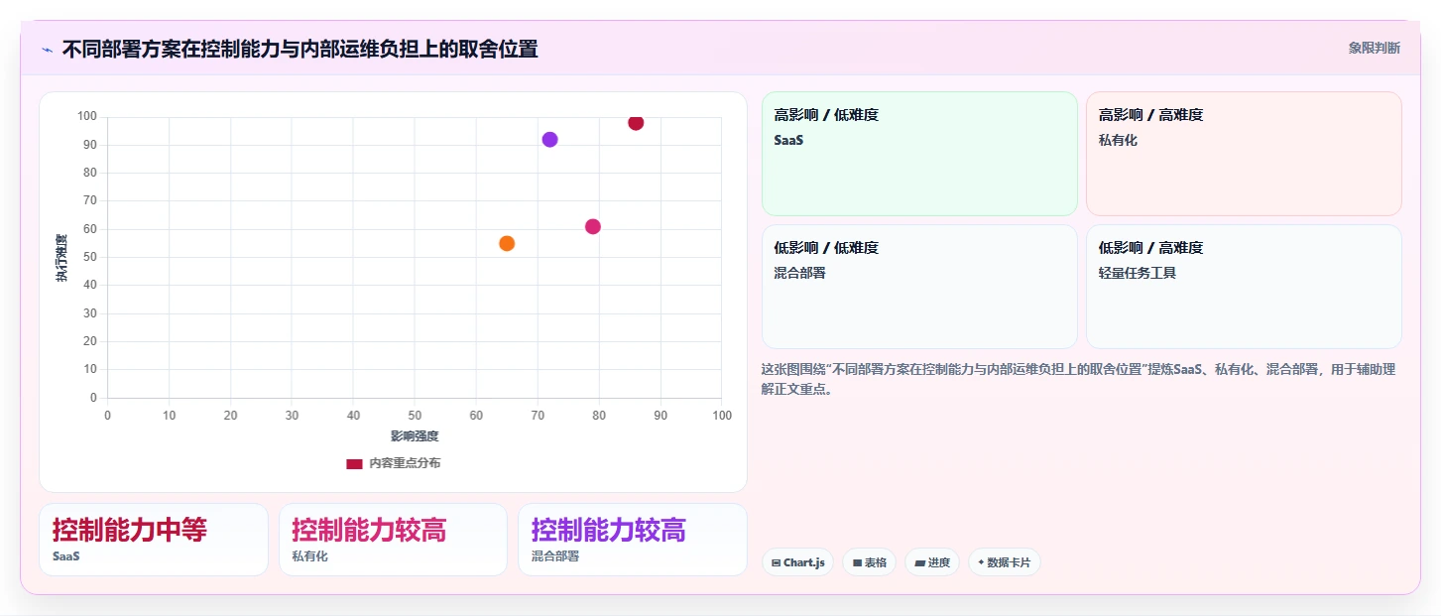The image size is (1441, 616).
Task: Select the pink data point on chart
Action: (593, 227)
